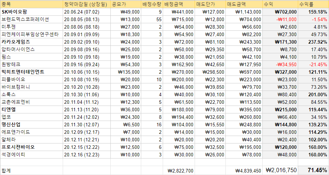The width and height of the screenshot is (329, 175).
Task: Select the red -₩34,950 loss cell
Action: coord(280,64)
